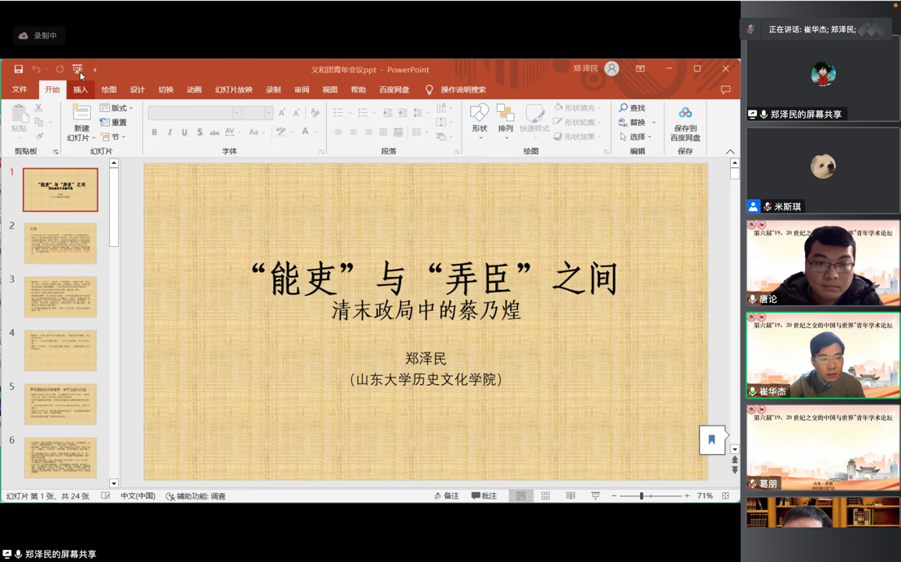The width and height of the screenshot is (901, 562).
Task: Open the Slide Show (幻灯片放映) tab
Action: pyautogui.click(x=233, y=90)
